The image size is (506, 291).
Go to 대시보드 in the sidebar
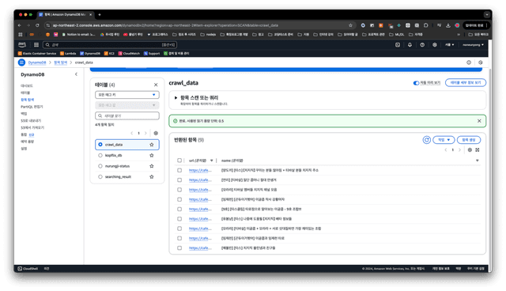27,86
